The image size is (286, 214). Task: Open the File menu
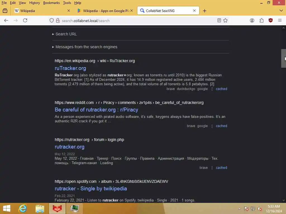pos(4,3)
